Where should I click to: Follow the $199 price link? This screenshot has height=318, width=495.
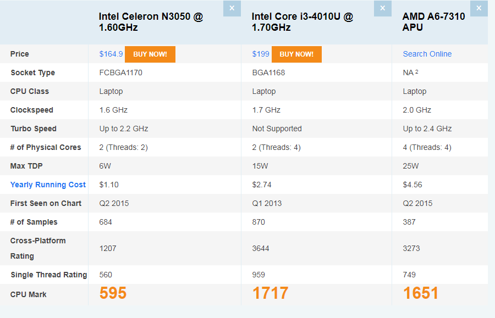tap(260, 54)
